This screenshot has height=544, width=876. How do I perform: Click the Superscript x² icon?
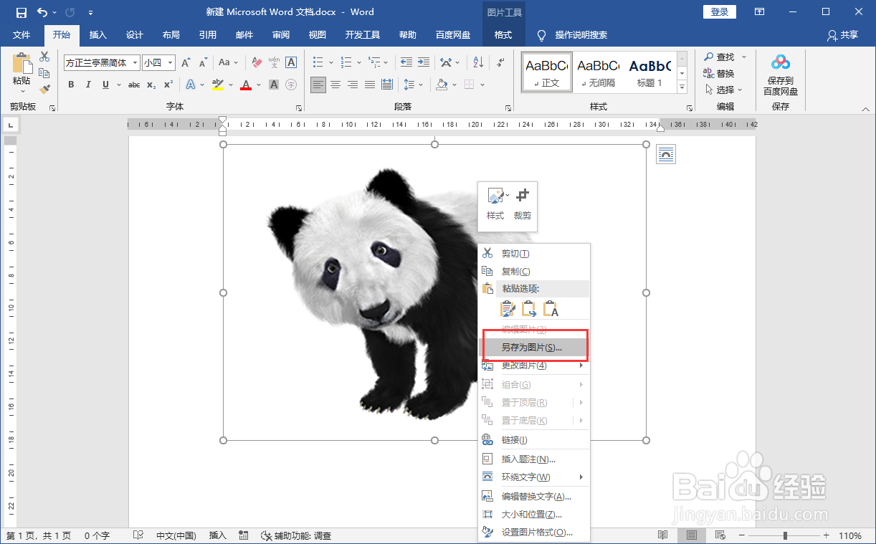click(168, 85)
